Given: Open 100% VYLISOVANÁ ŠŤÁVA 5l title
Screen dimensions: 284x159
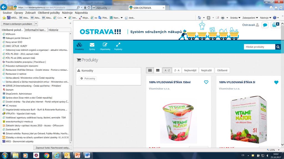Looking at the screenshot, I should pos(237,82).
